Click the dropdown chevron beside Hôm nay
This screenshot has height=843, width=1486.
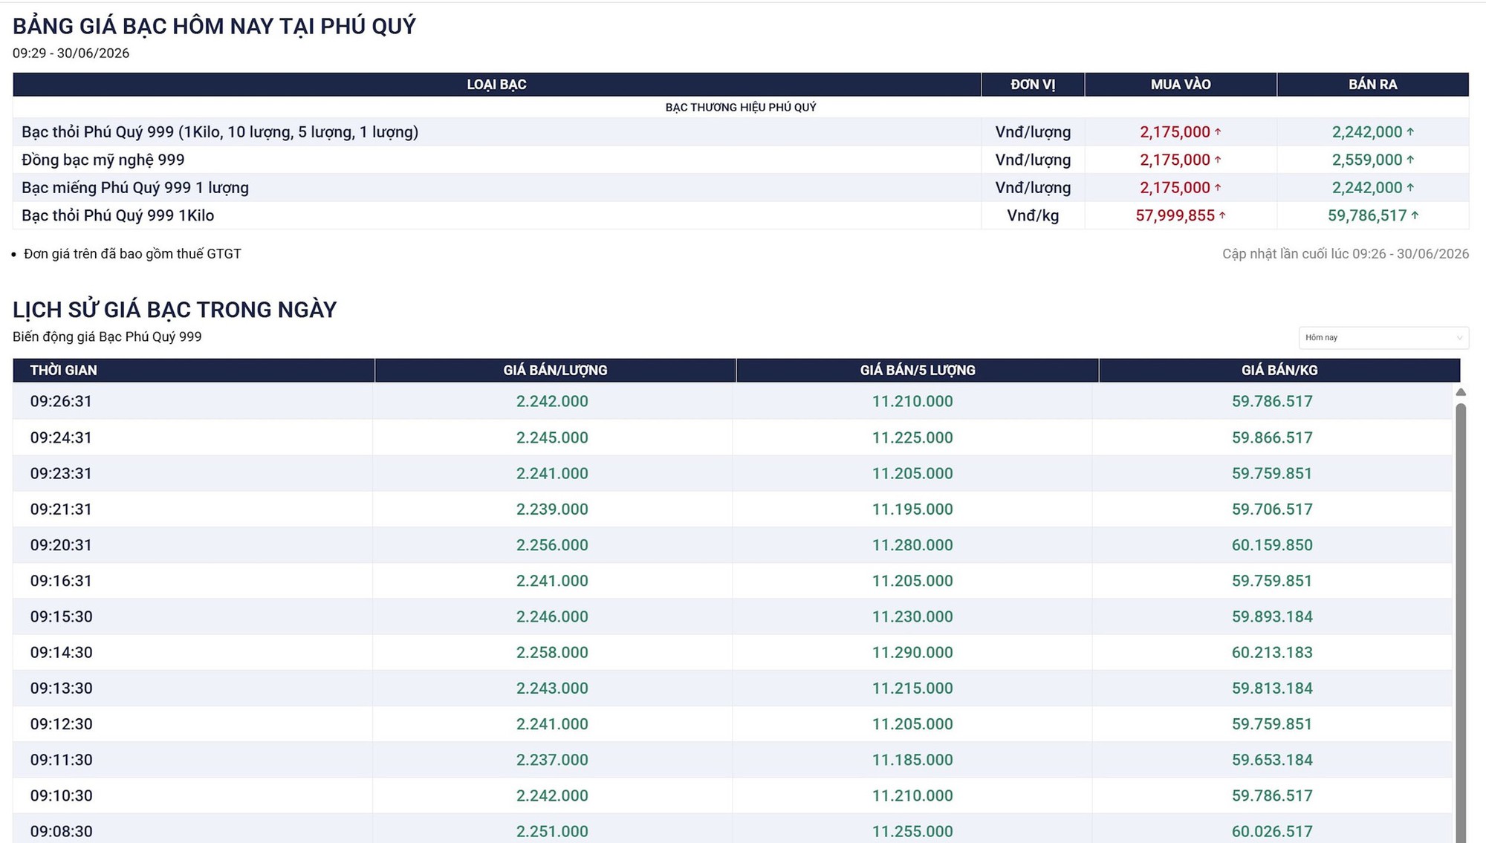point(1459,338)
